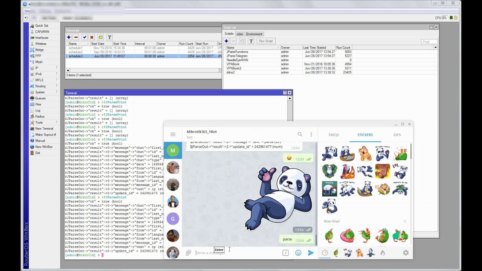
Task: Add a new script in Script List
Action: [226, 41]
